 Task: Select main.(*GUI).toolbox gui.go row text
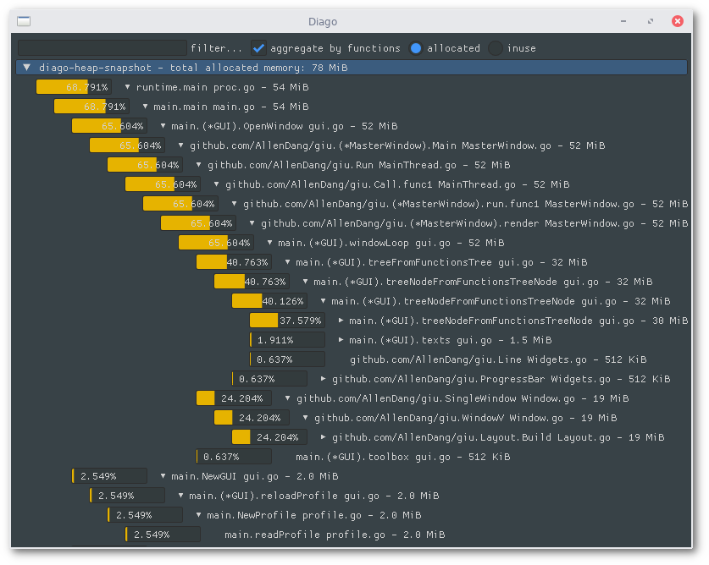coord(403,457)
